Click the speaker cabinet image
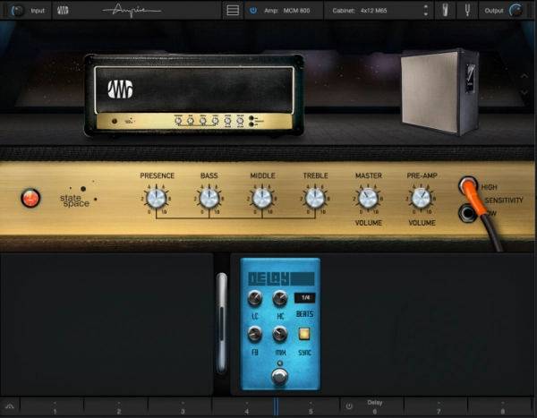The image size is (537, 418). [x=440, y=92]
